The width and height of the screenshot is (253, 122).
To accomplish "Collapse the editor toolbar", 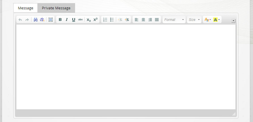I will pos(233,20).
